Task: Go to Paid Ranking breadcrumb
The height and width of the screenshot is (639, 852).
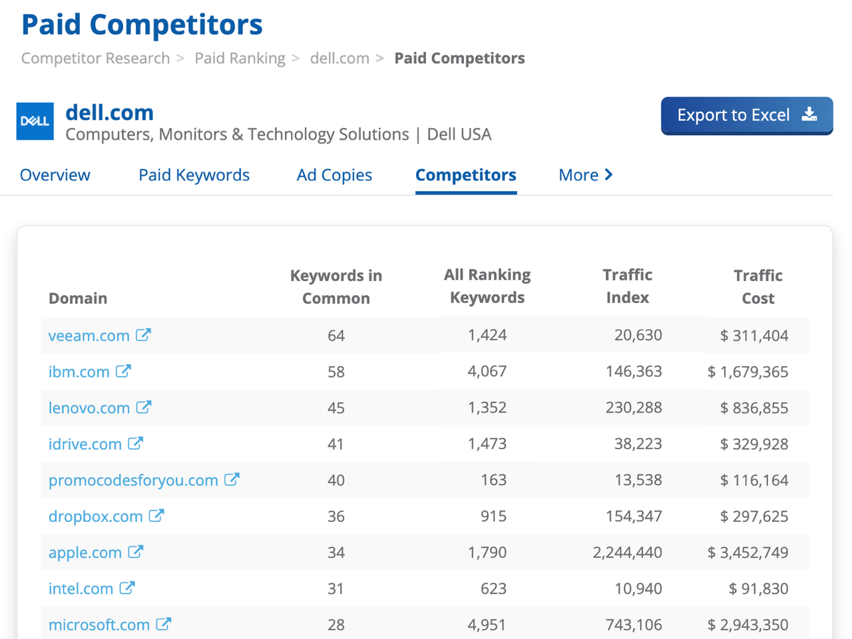Action: 240,59
